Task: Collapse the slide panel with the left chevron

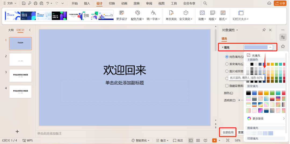Action: [30, 30]
